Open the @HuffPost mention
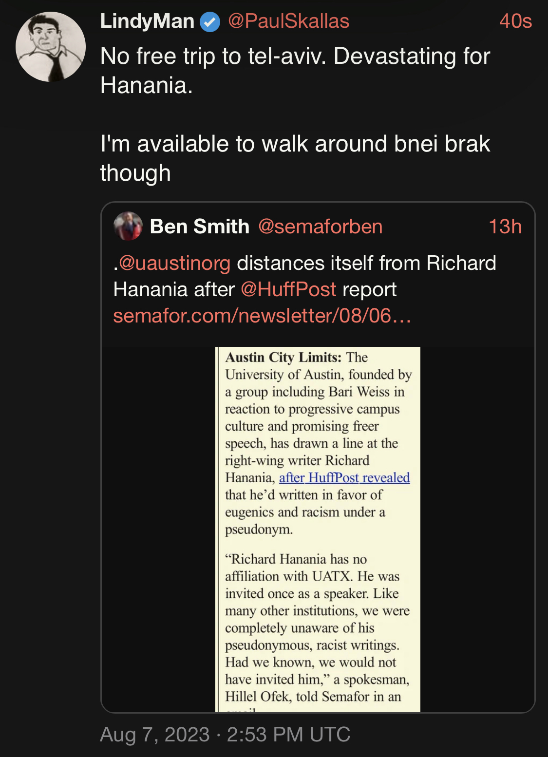Viewport: 548px width, 757px height. [288, 289]
